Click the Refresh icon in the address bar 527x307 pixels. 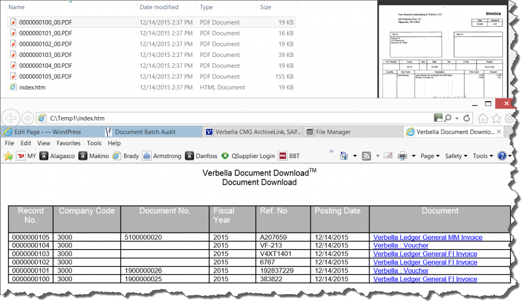pos(466,118)
